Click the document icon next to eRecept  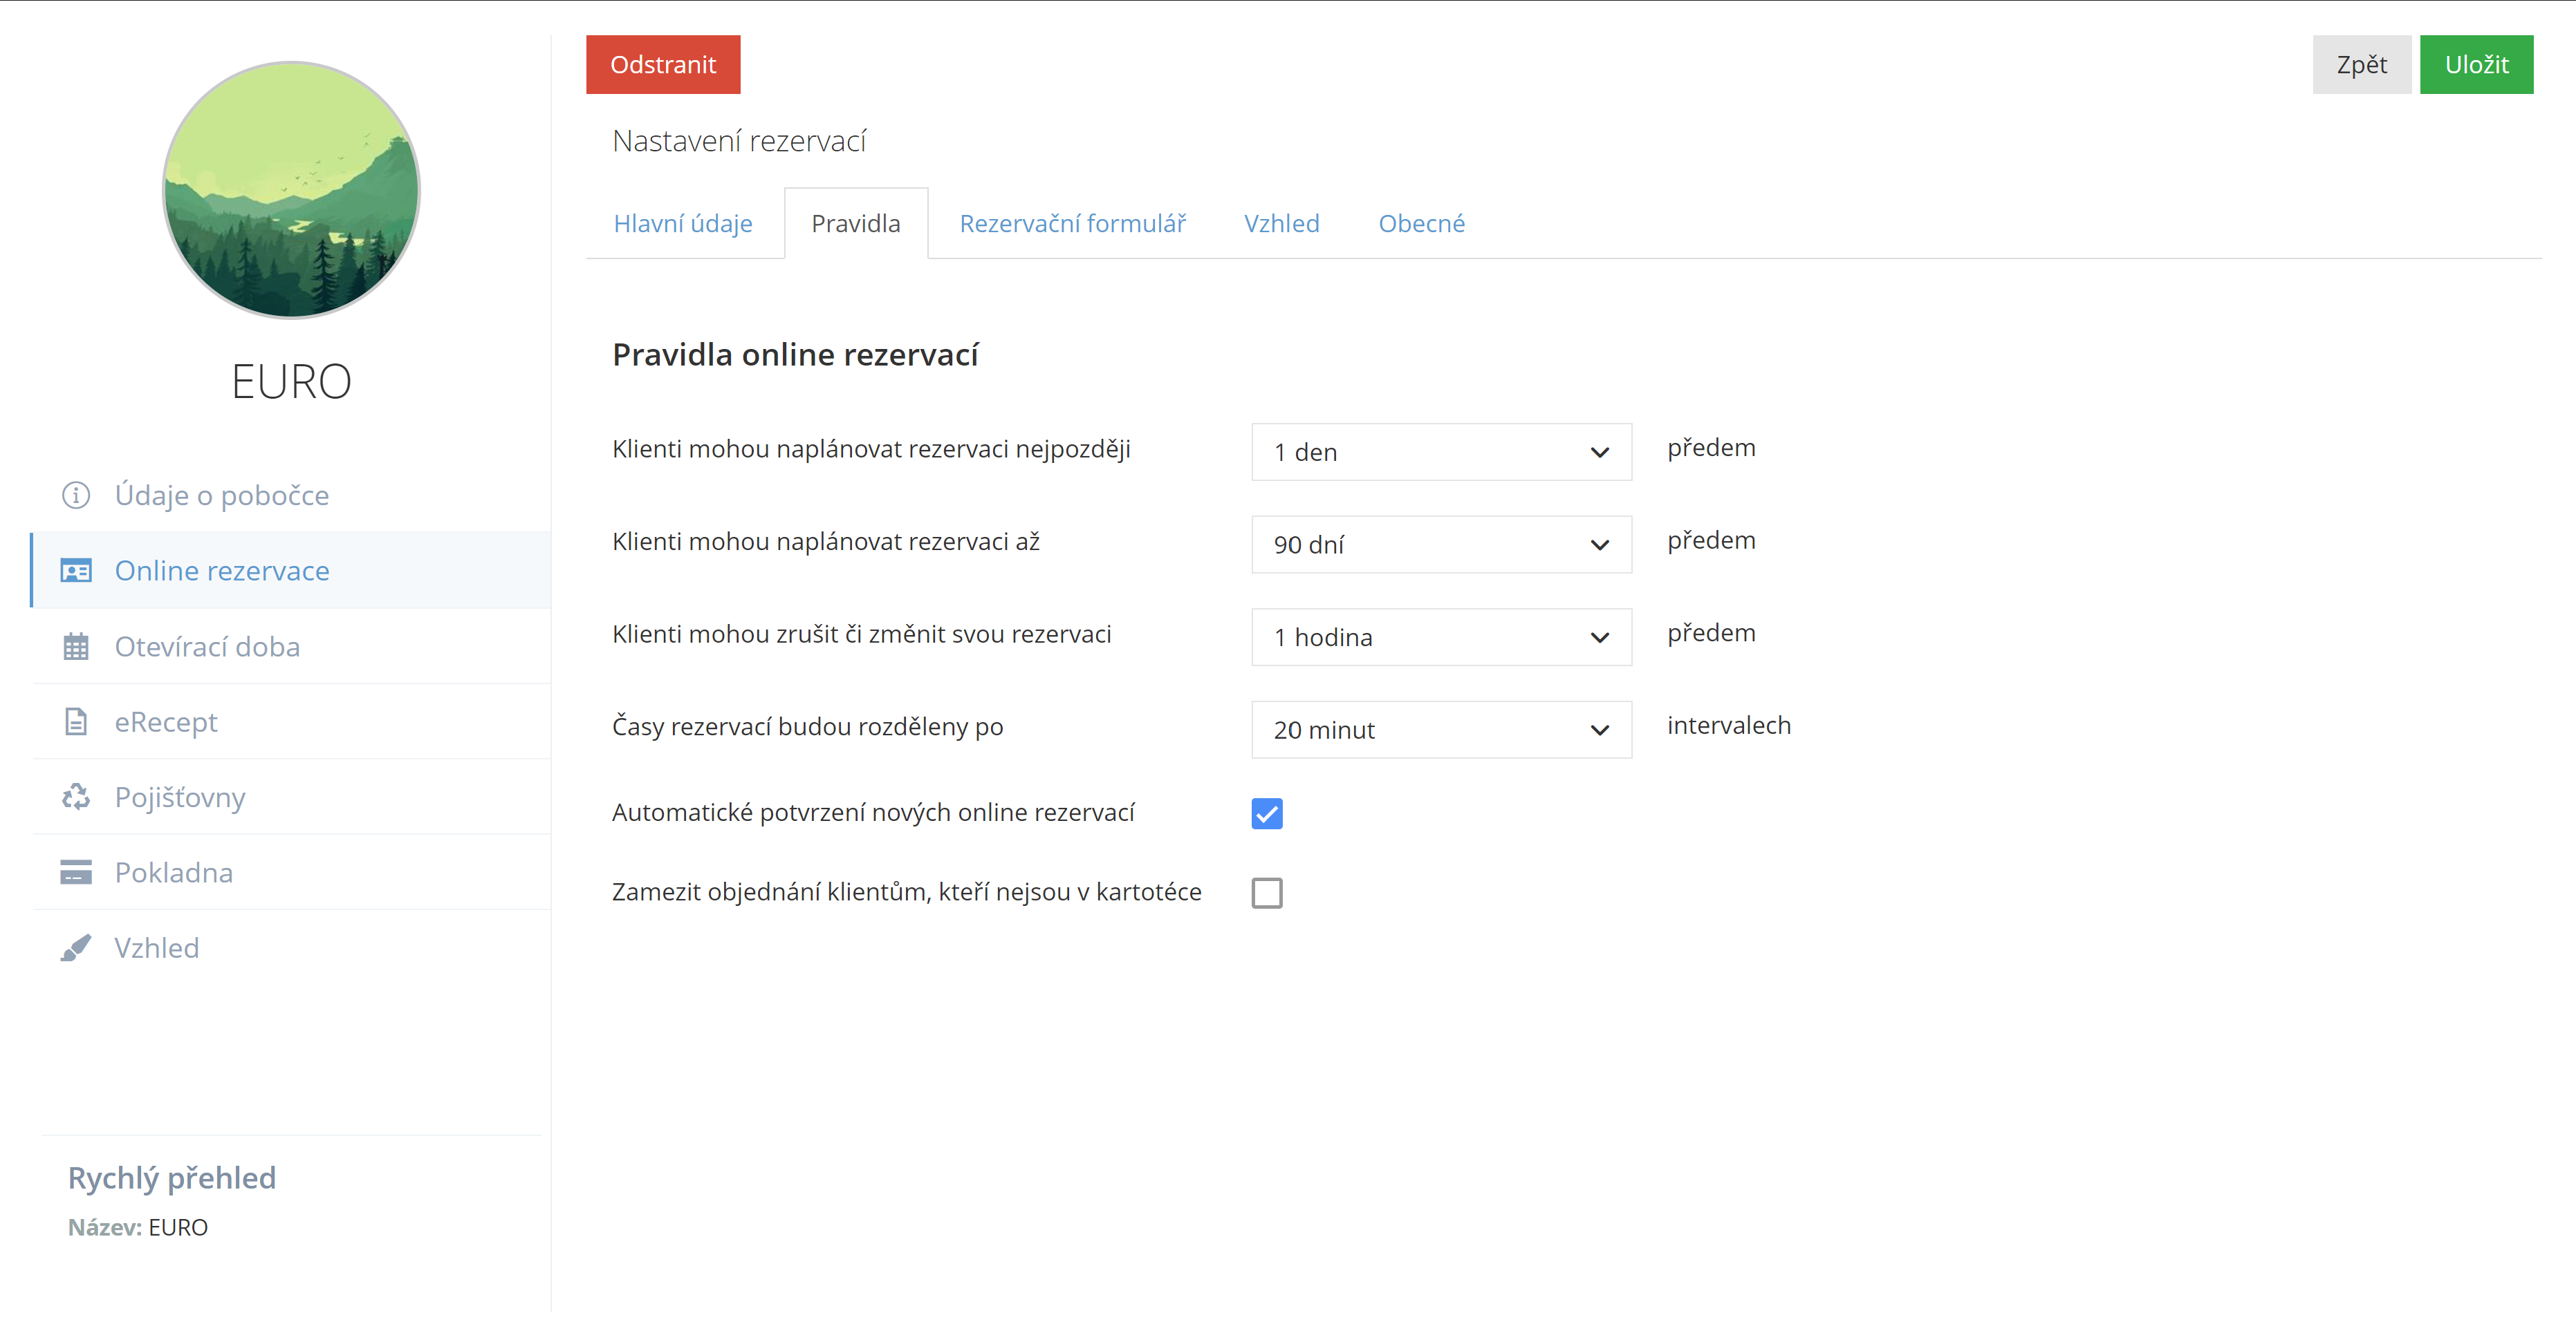click(x=76, y=721)
